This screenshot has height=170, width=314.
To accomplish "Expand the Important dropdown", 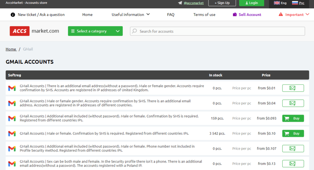I will (297, 14).
